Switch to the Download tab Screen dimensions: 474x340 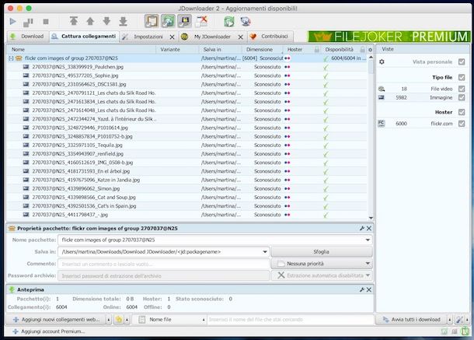click(27, 37)
